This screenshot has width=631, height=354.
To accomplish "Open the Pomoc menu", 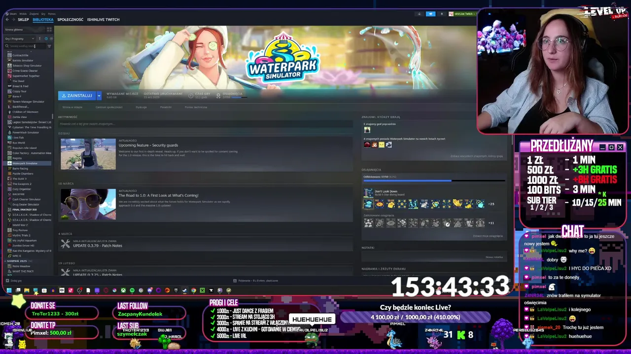I will click(x=52, y=14).
